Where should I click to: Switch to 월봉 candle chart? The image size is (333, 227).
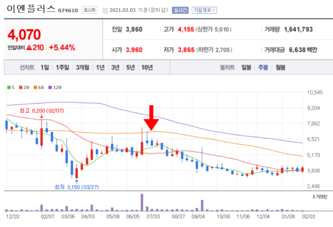click(x=280, y=68)
